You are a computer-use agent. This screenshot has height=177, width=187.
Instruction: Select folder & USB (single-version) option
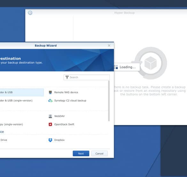click(x=16, y=100)
